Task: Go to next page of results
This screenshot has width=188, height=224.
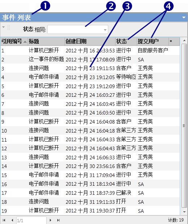Action: pos(51,220)
